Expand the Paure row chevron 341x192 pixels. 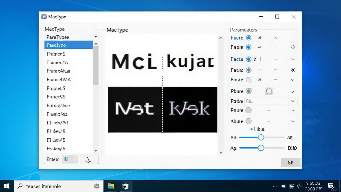click(x=293, y=111)
